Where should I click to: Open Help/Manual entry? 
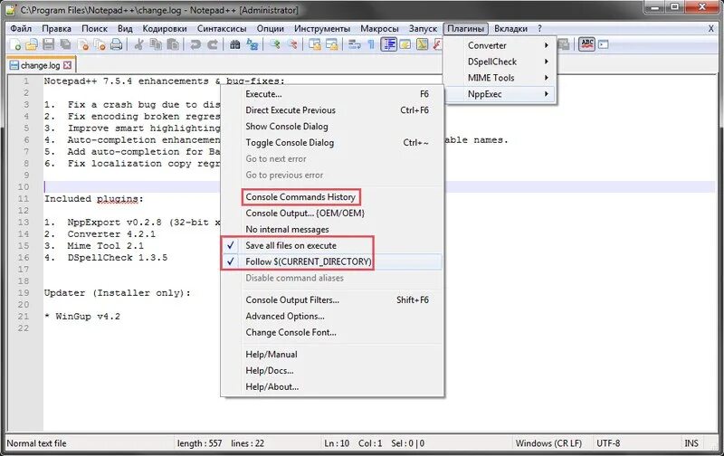[331, 355]
